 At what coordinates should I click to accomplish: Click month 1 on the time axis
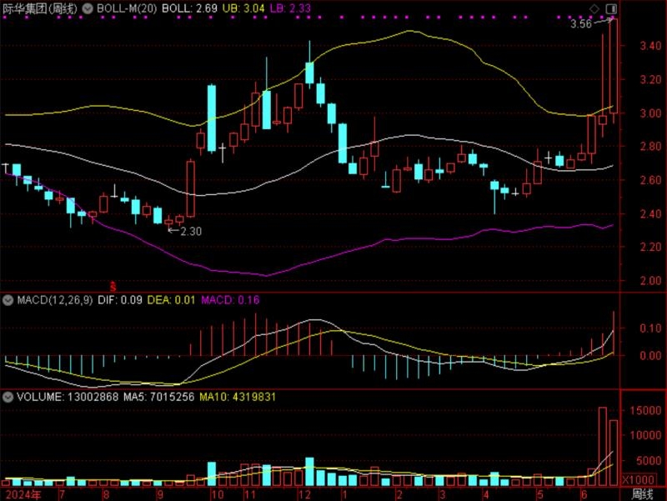point(344,494)
